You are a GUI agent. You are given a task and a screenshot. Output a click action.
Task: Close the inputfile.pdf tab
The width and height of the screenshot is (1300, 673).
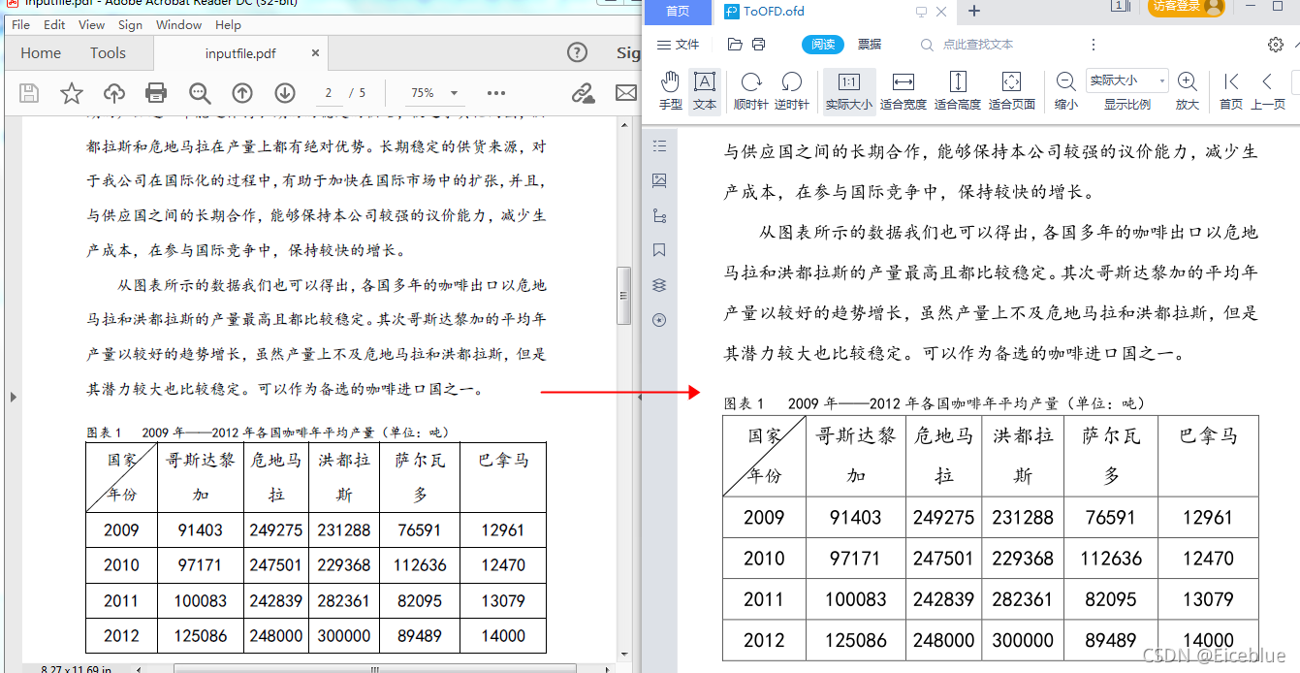point(316,53)
